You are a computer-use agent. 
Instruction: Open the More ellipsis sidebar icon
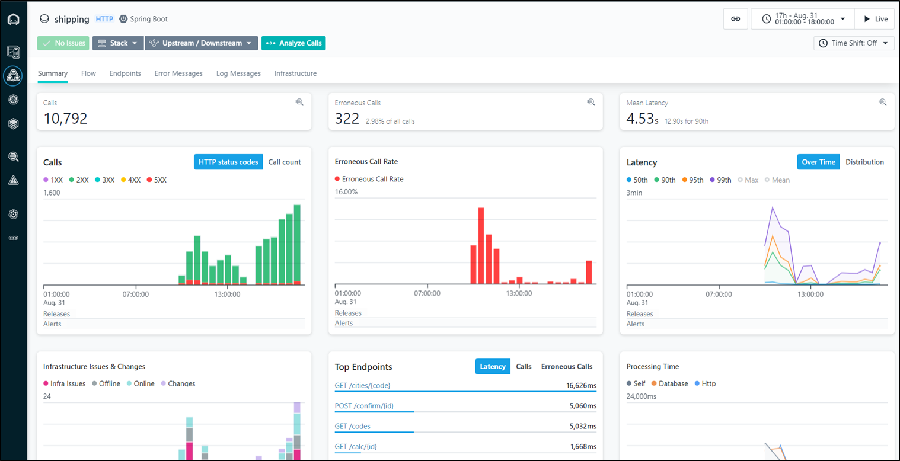point(13,238)
